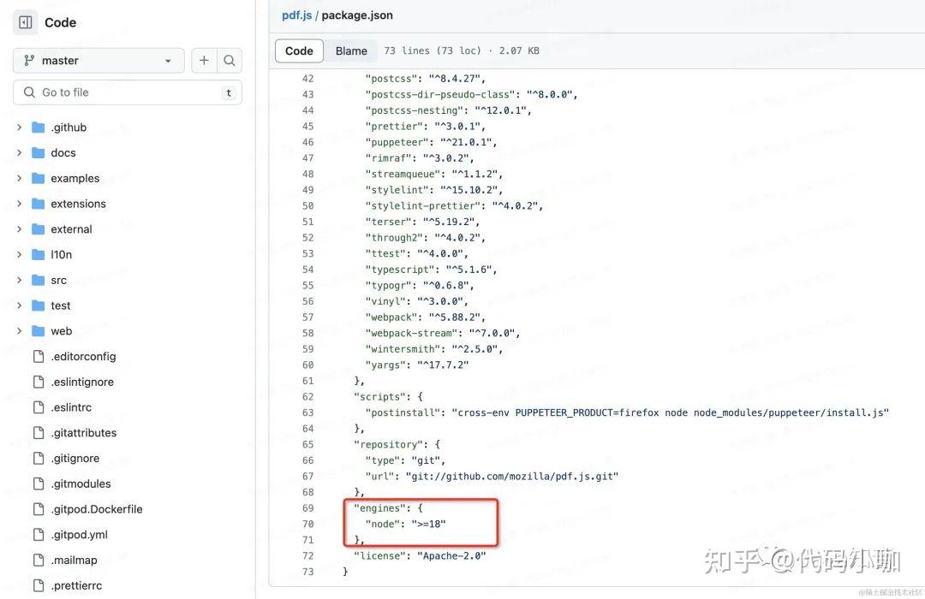Select the web folder
The width and height of the screenshot is (925, 599).
click(60, 330)
